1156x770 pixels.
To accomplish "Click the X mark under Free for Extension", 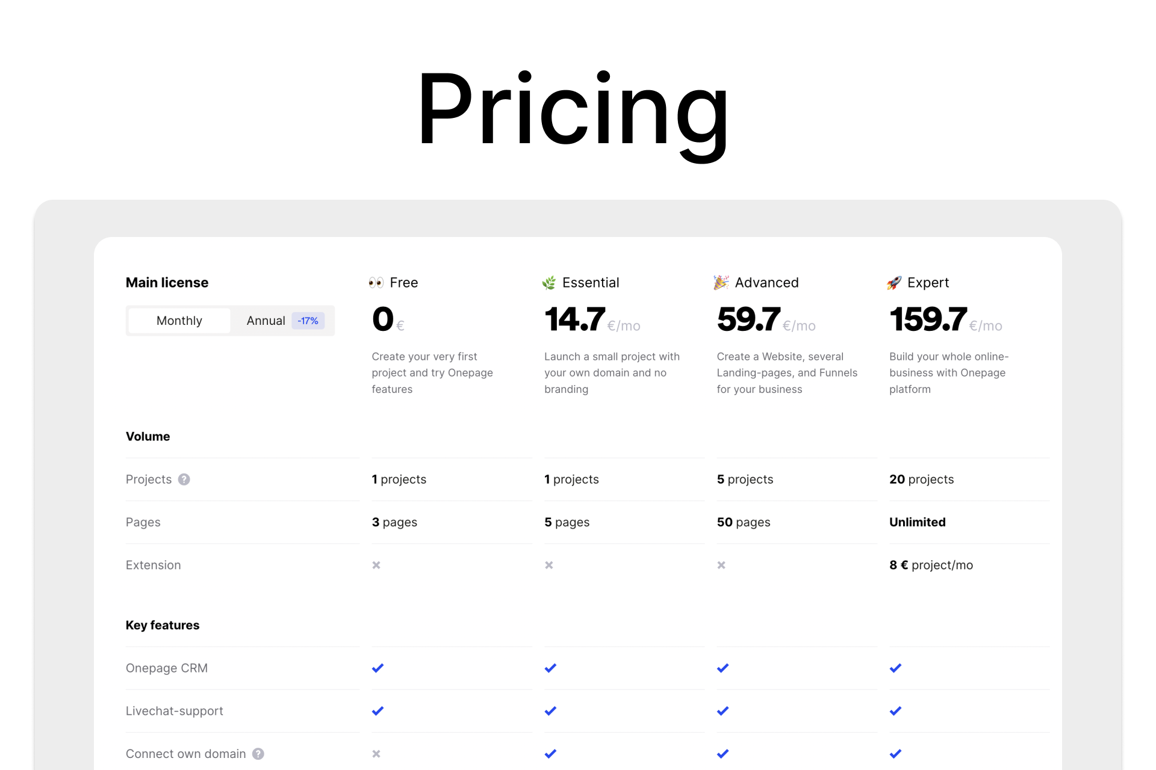I will pos(376,565).
